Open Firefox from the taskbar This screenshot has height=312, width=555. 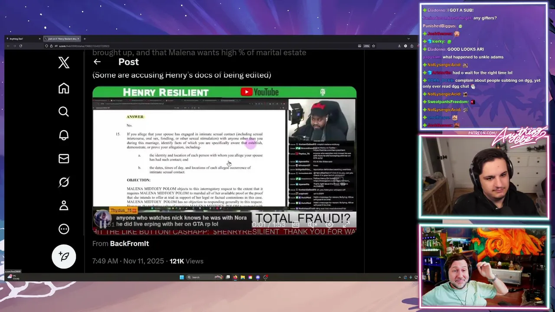[x=235, y=277]
